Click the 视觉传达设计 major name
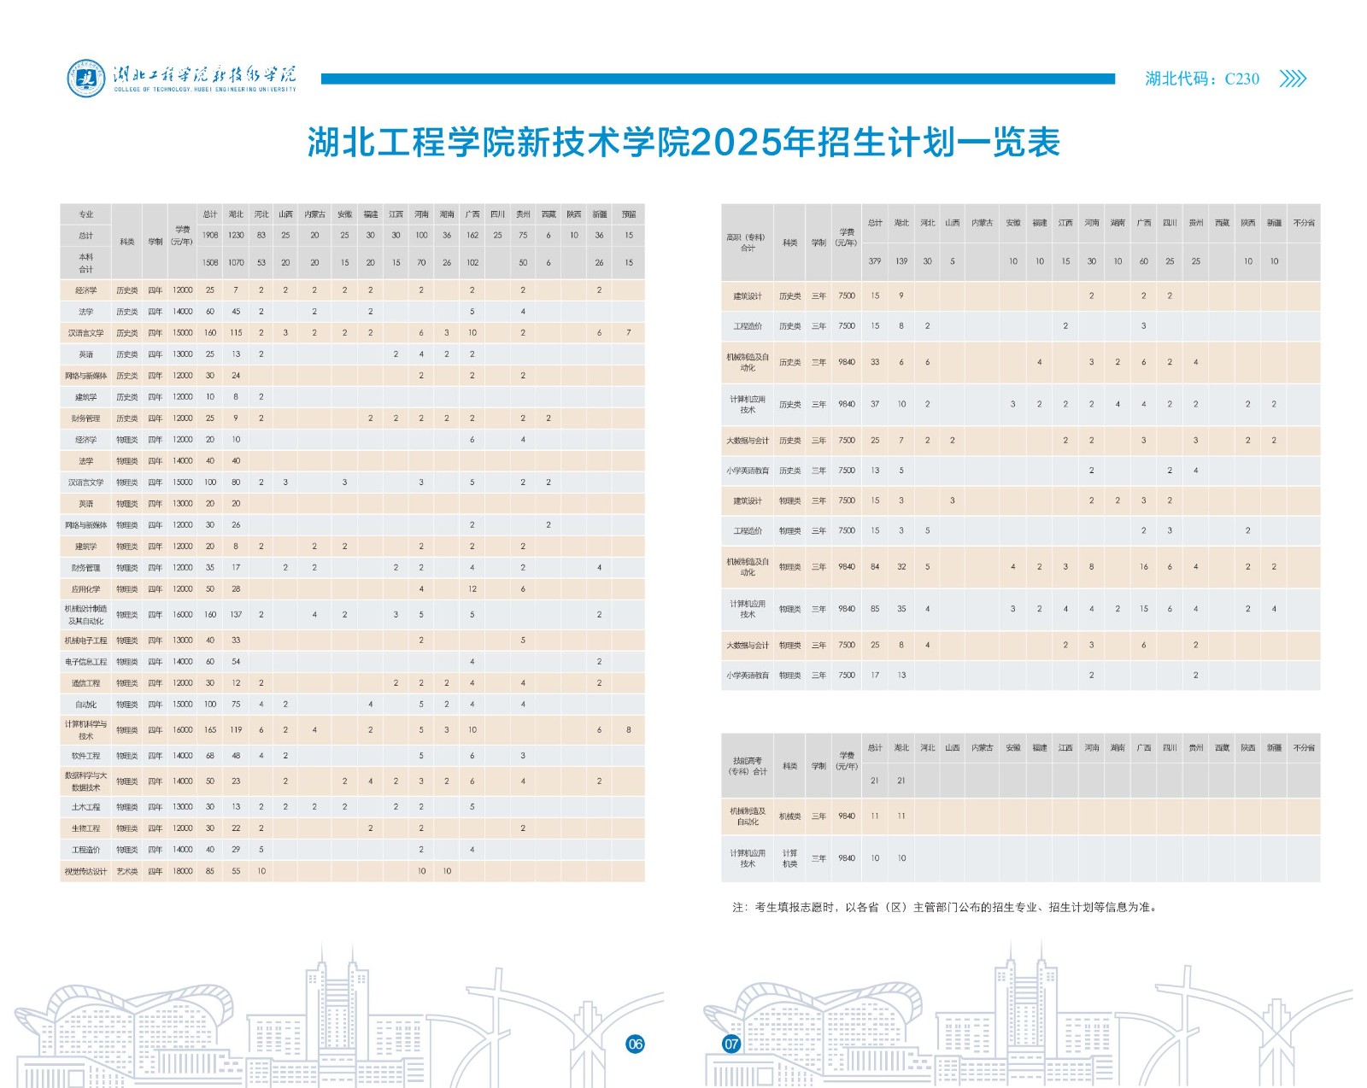 click(86, 871)
